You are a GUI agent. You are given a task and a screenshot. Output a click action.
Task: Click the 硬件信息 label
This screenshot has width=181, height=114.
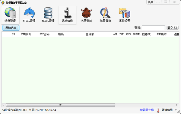point(167,110)
